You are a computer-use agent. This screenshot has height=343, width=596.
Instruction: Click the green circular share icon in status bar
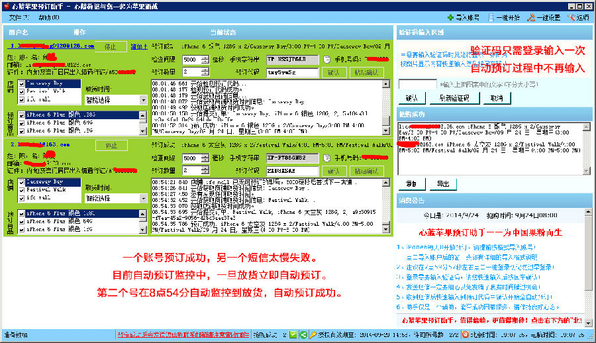coord(303,335)
